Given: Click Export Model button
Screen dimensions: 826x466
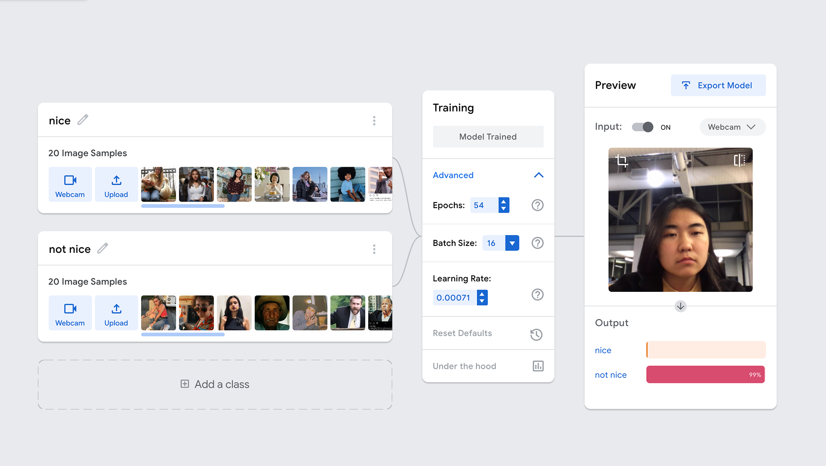Looking at the screenshot, I should tap(718, 85).
